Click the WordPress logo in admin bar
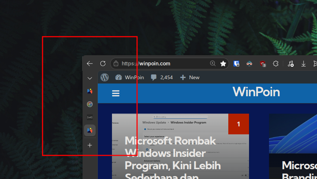The width and height of the screenshot is (317, 179). [105, 77]
